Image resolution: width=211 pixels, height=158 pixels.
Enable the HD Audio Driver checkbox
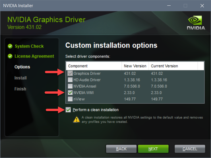click(x=70, y=80)
